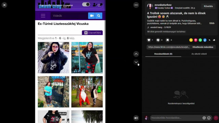Switch to Az alkotó videói tab
Image resolution: width=219 pixels, height=123 pixels.
coord(199,54)
